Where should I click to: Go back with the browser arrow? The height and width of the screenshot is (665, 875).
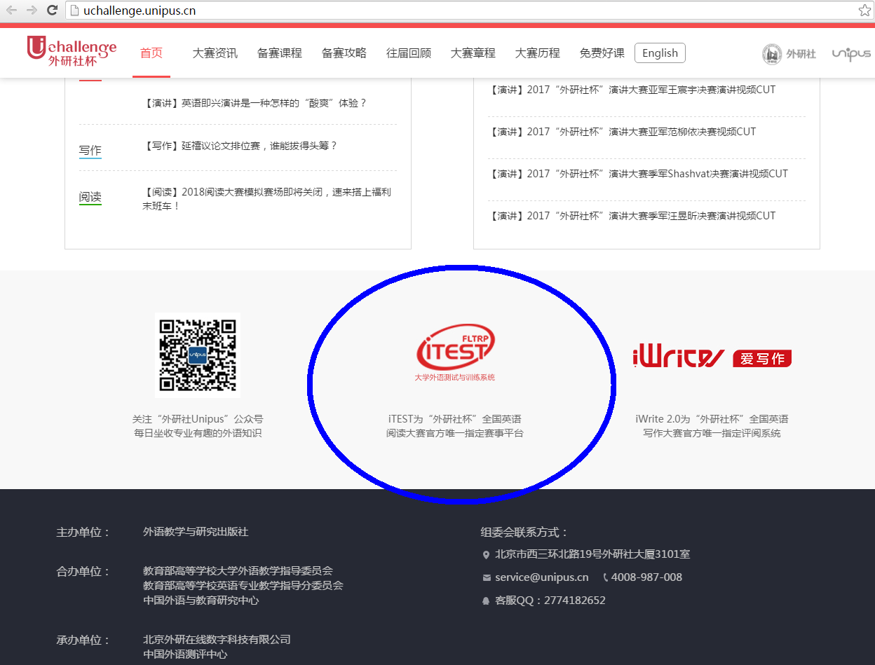12,10
